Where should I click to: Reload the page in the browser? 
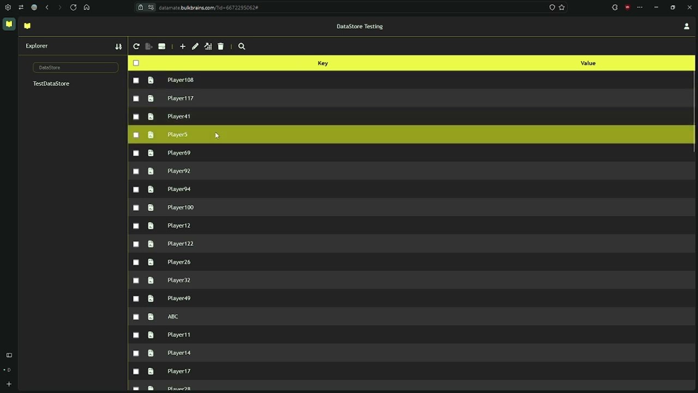[73, 8]
